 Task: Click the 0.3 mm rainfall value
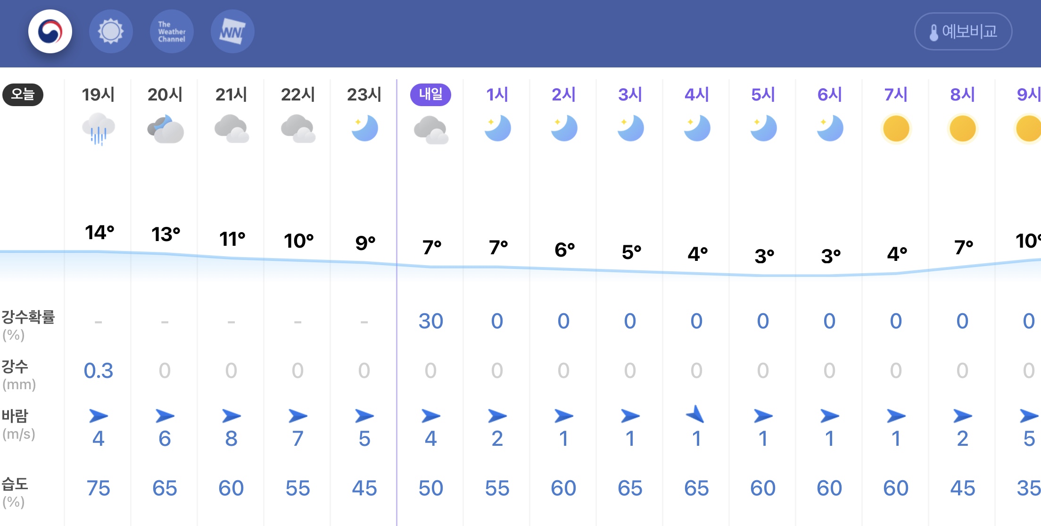pos(98,371)
